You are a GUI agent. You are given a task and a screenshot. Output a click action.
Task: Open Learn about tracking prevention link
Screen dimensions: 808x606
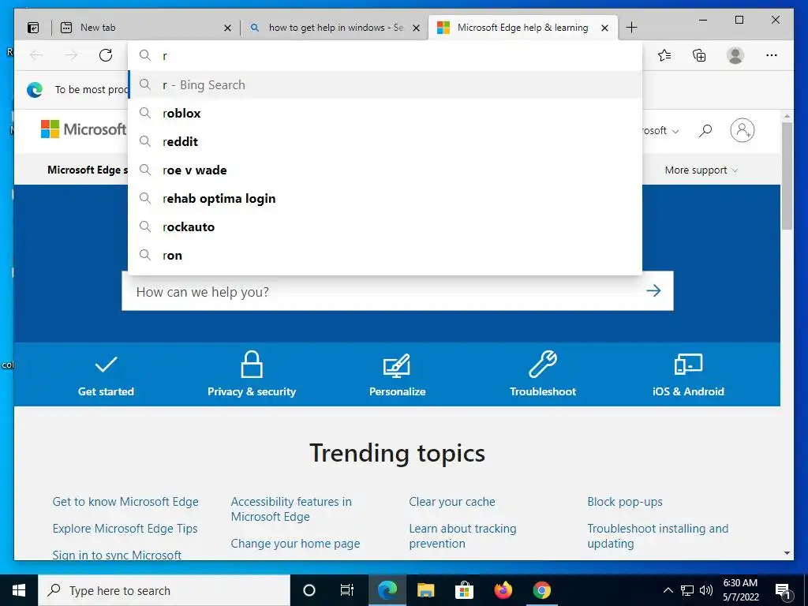pyautogui.click(x=462, y=536)
